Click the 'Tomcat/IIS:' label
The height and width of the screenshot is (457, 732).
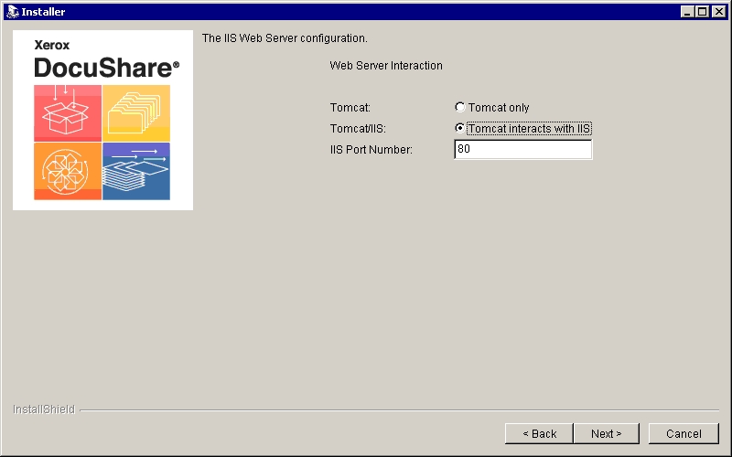click(x=358, y=128)
